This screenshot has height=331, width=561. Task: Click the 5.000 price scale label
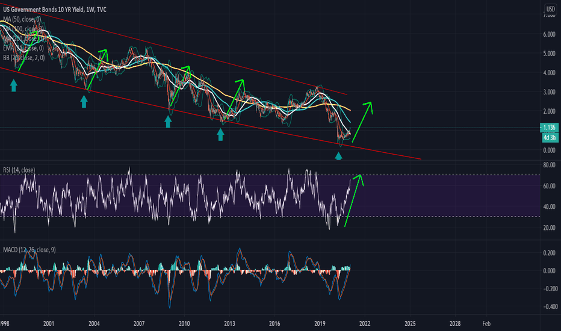click(x=549, y=54)
